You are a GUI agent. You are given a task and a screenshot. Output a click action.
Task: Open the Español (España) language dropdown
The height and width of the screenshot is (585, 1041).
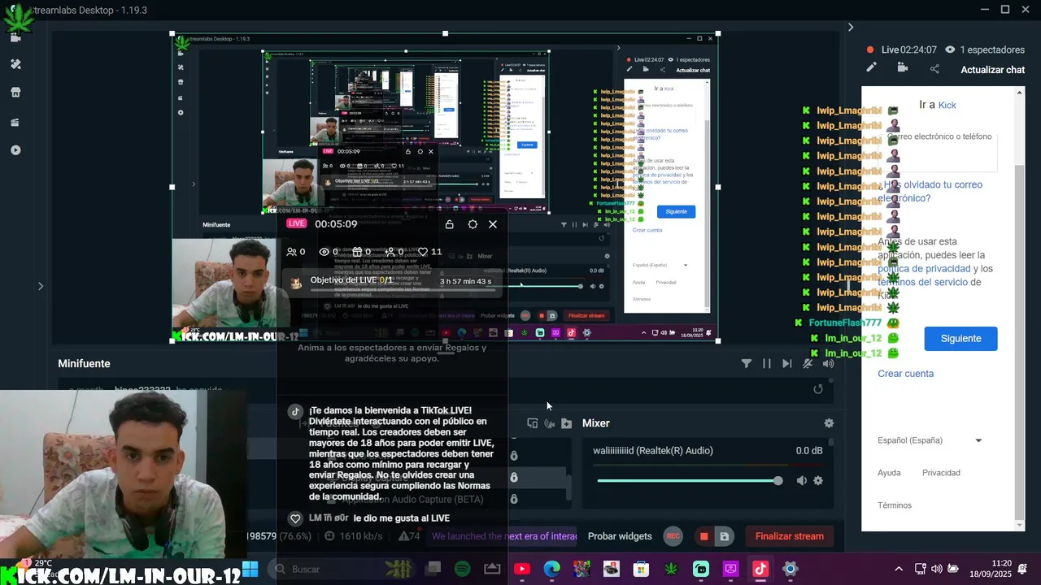[x=930, y=440]
